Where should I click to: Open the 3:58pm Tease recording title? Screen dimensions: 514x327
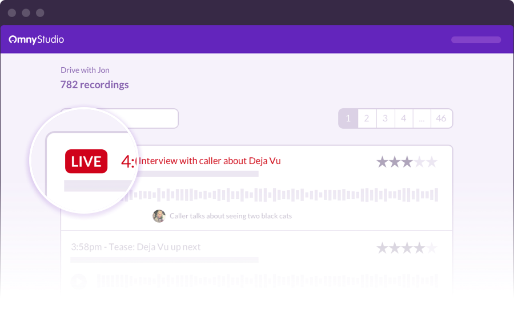[136, 247]
